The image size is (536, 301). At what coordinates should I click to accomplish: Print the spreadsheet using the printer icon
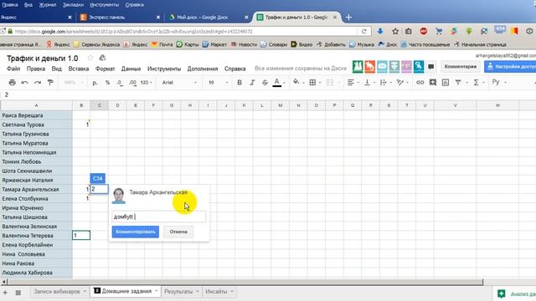13,82
